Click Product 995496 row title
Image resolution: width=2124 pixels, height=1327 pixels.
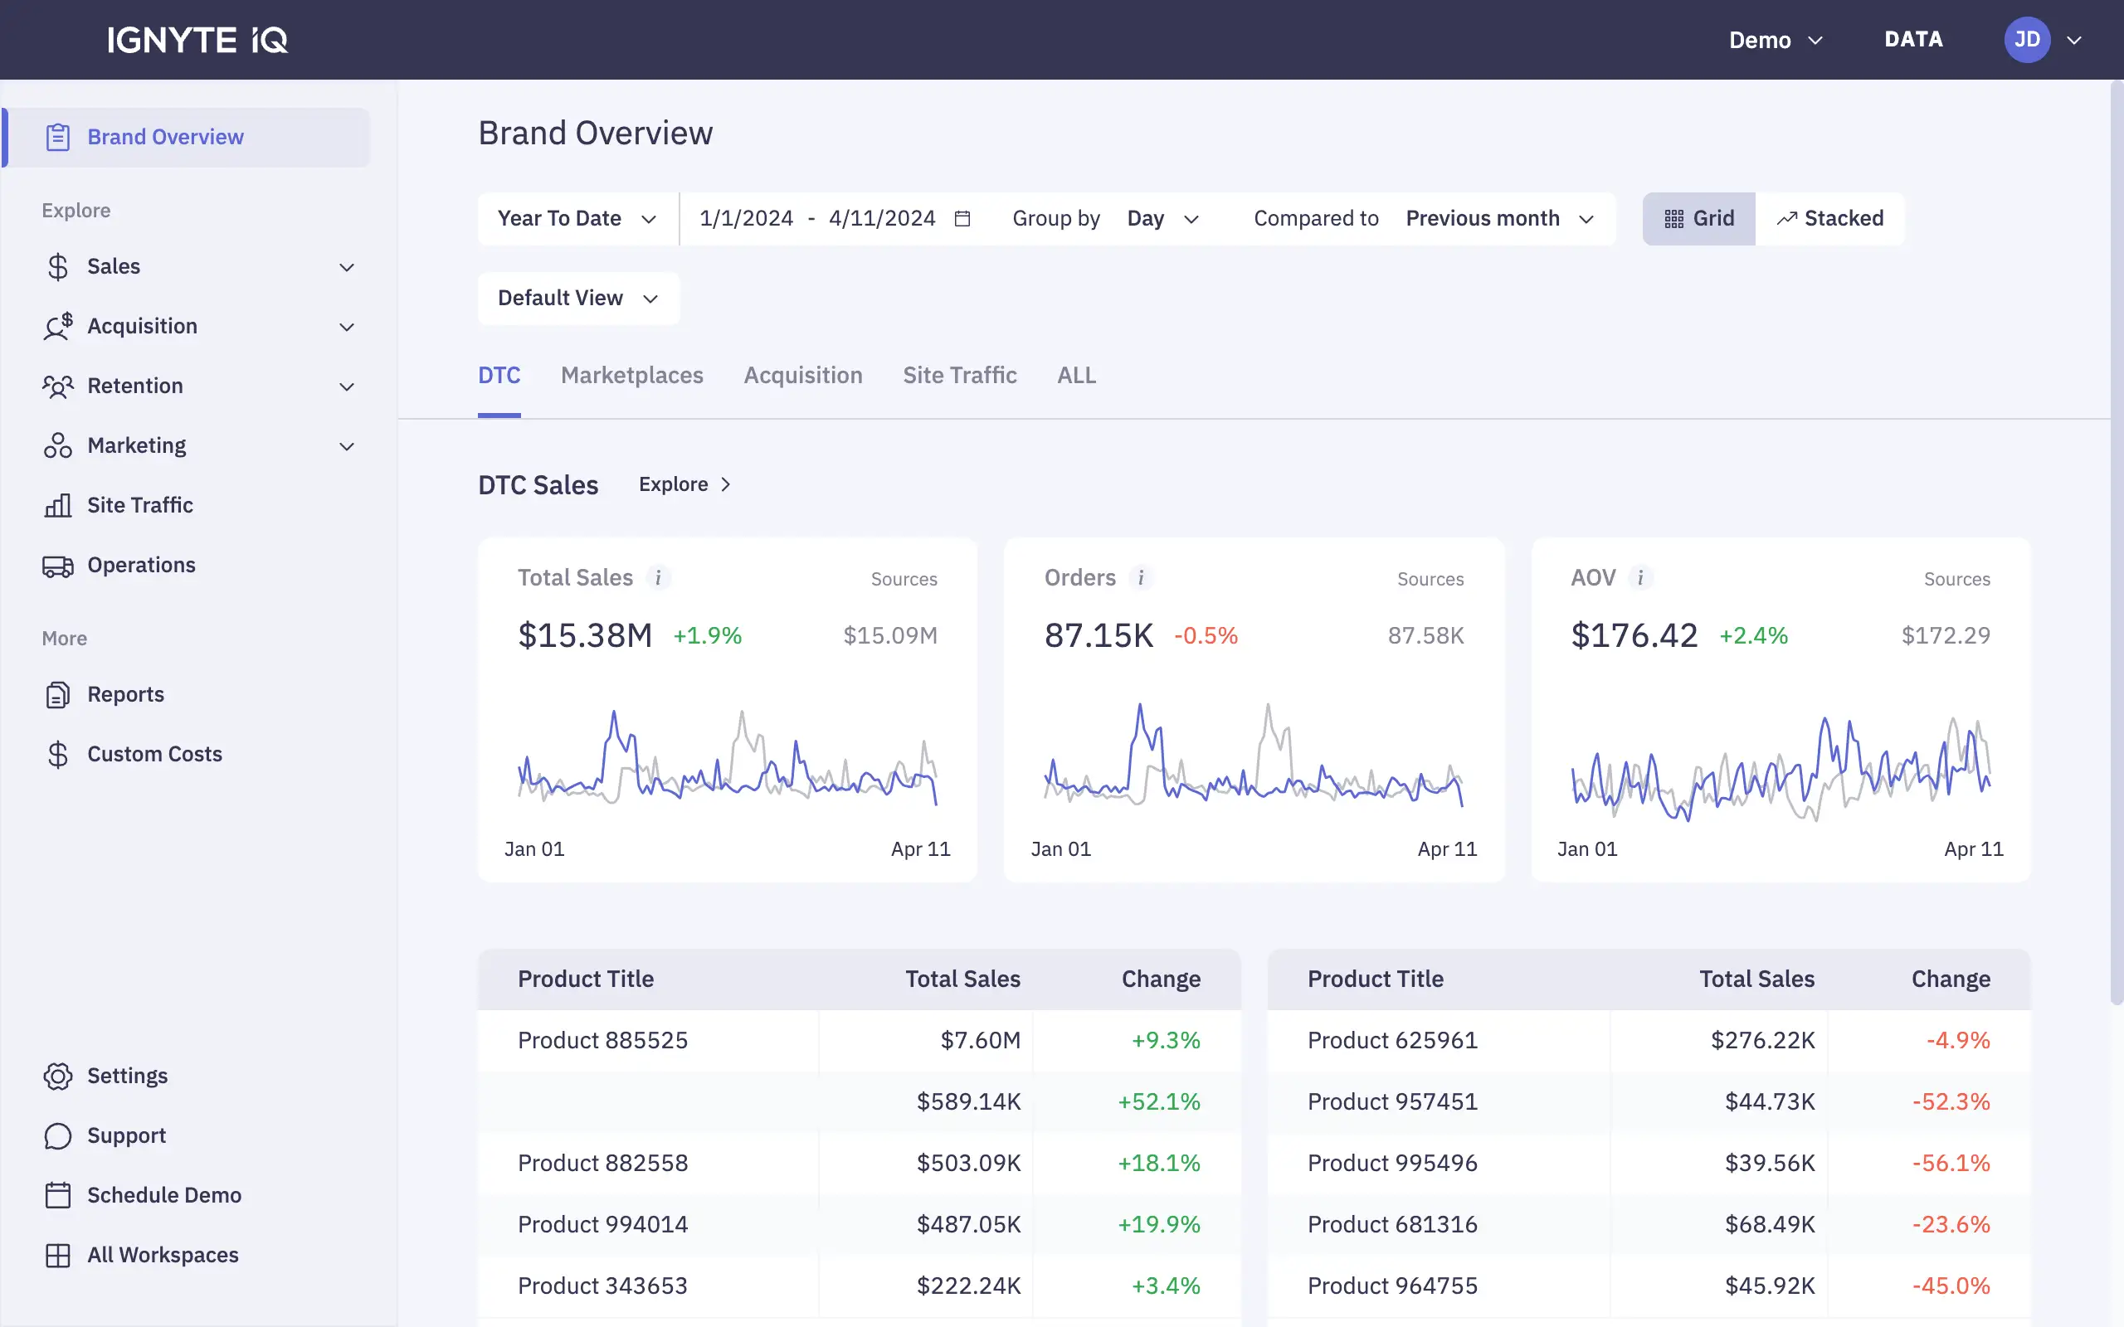pyautogui.click(x=1393, y=1164)
